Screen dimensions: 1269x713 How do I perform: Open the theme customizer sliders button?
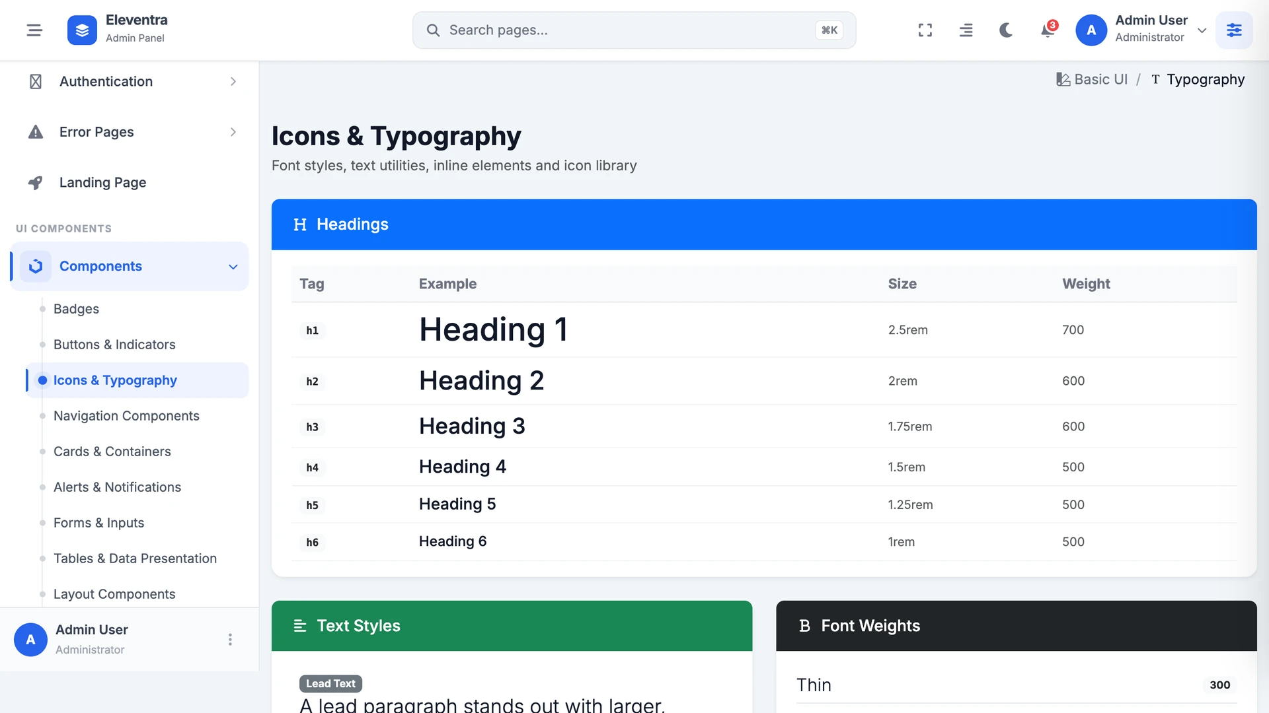tap(1234, 30)
